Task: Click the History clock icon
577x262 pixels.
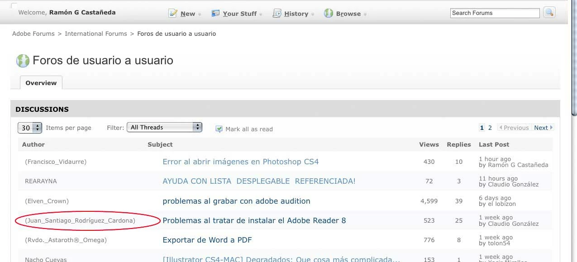Action: coord(277,13)
